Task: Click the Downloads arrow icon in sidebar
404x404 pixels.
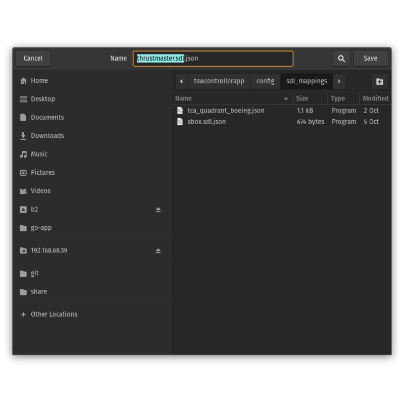Action: coord(23,136)
